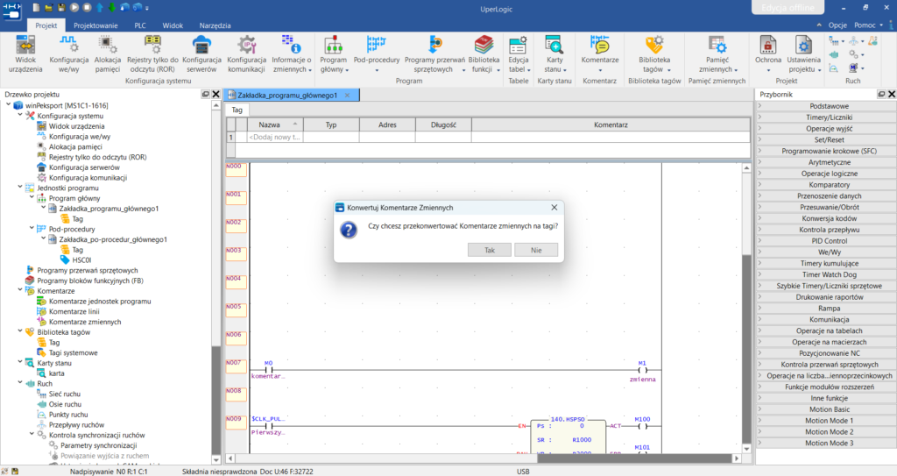Switch to the Narzędzia ribbon tab
This screenshot has width=897, height=476.
click(x=215, y=25)
